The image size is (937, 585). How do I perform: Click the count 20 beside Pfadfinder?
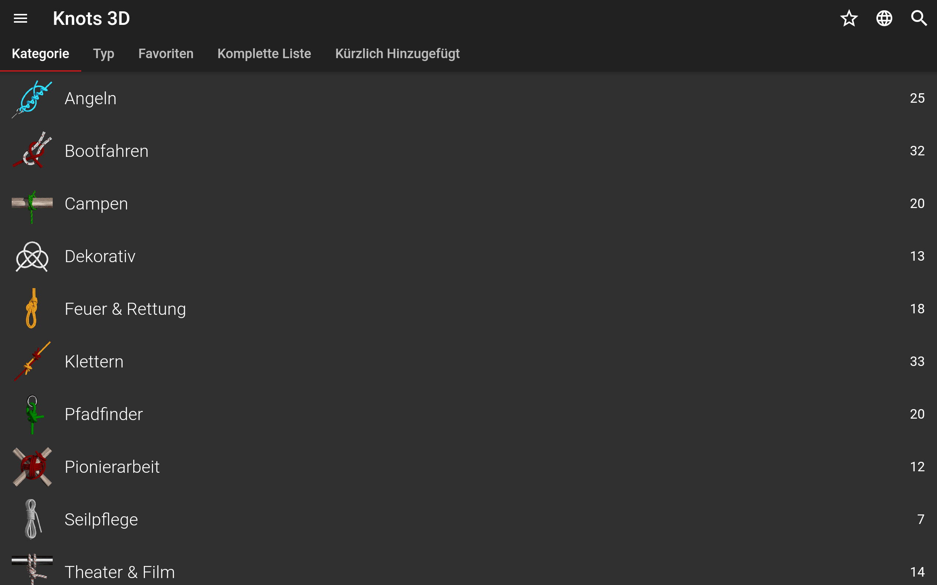tap(917, 414)
